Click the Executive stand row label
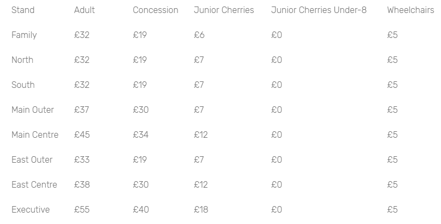441x224 pixels. [30, 210]
